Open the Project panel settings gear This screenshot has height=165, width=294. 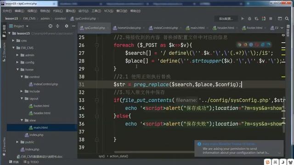pyautogui.click(x=67, y=26)
